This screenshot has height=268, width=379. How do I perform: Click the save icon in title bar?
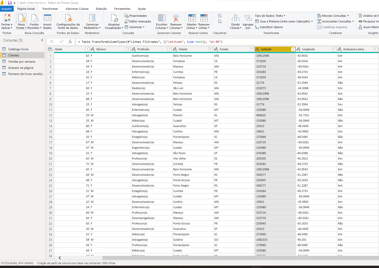pyautogui.click(x=10, y=3)
